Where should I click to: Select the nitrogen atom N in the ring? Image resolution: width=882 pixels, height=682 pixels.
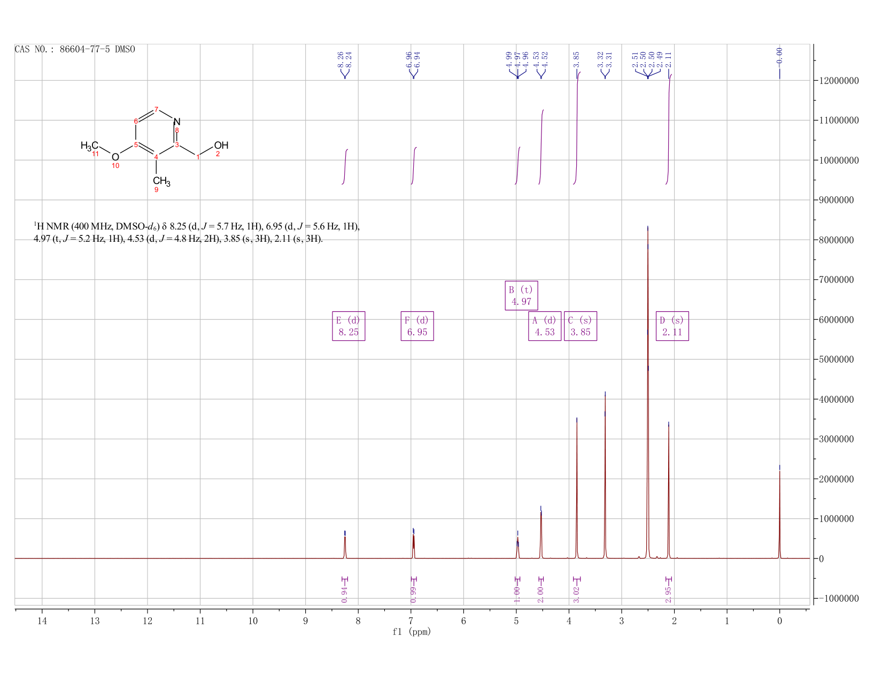177,122
